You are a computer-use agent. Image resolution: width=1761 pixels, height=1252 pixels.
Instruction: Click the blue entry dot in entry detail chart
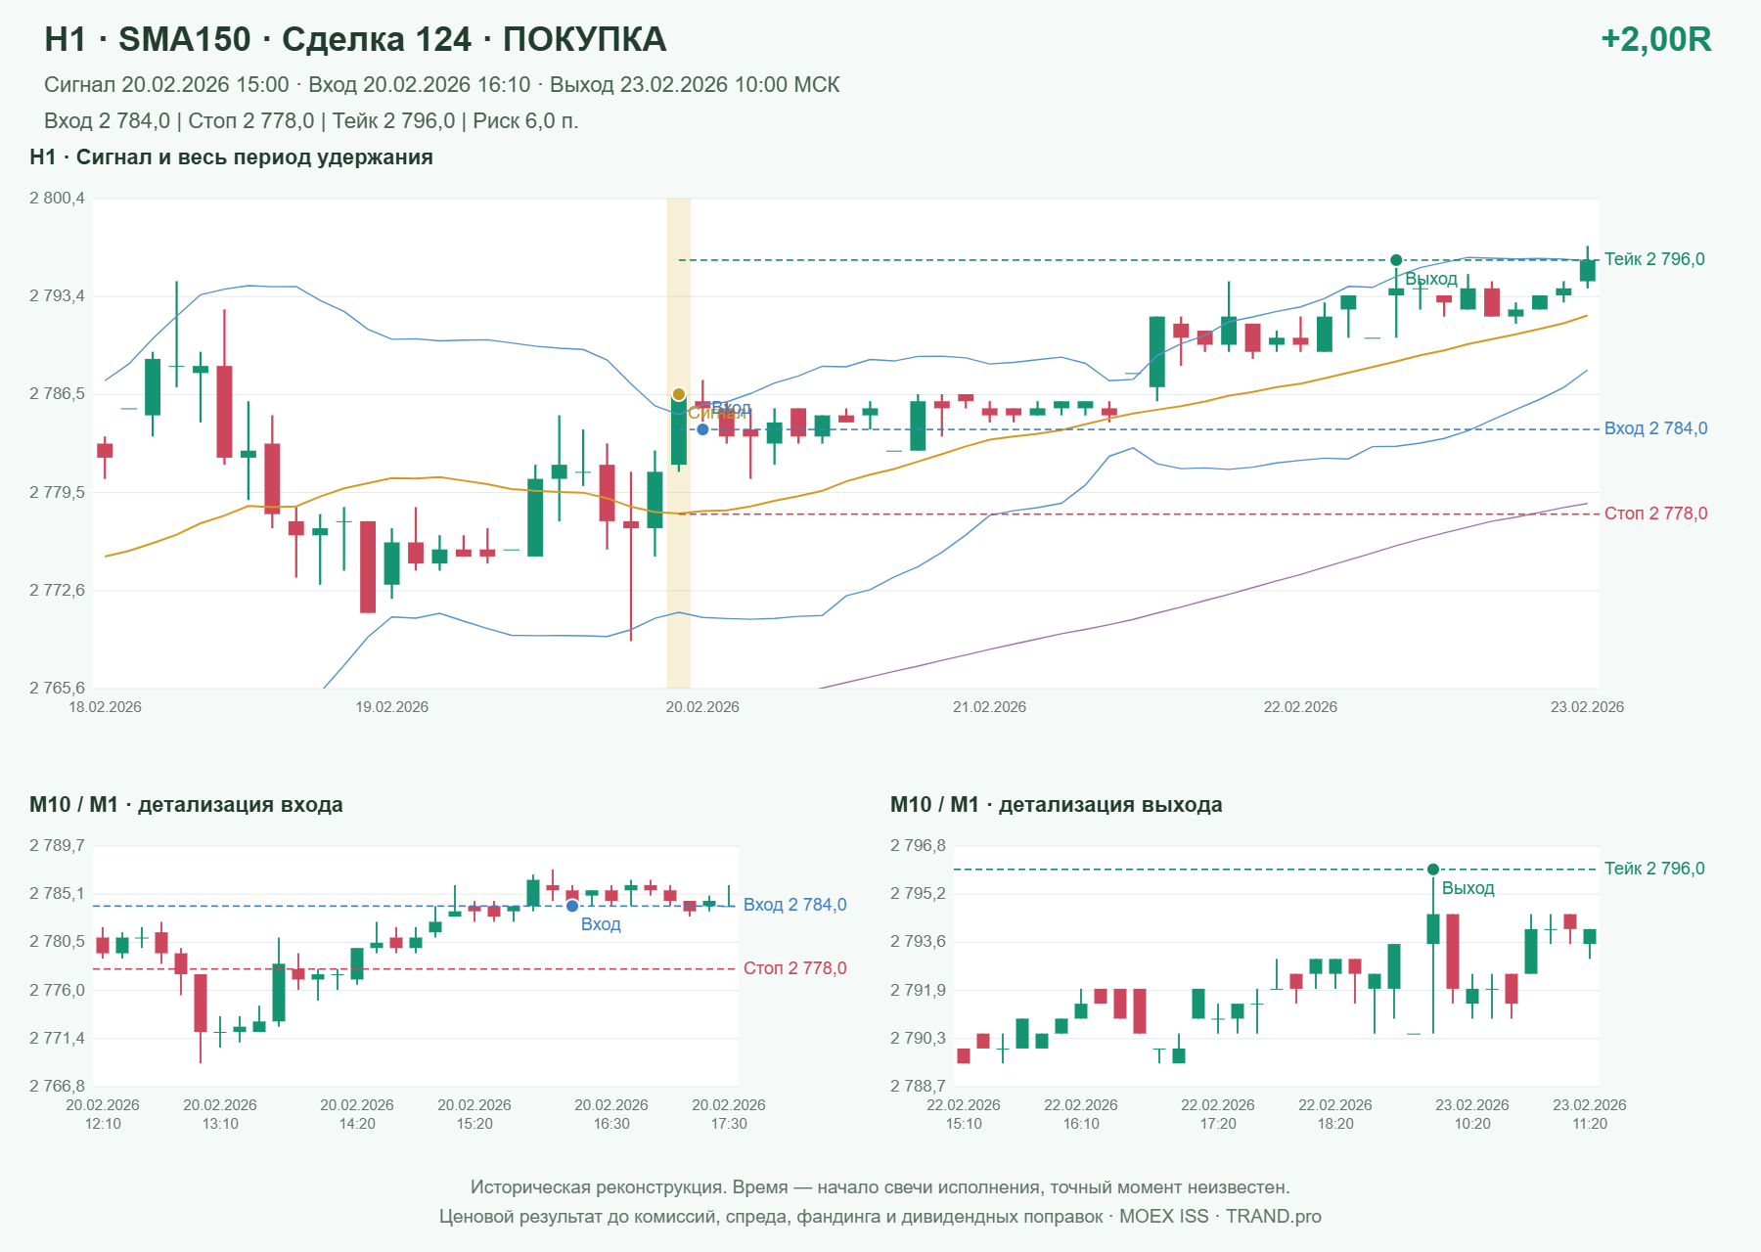[572, 906]
